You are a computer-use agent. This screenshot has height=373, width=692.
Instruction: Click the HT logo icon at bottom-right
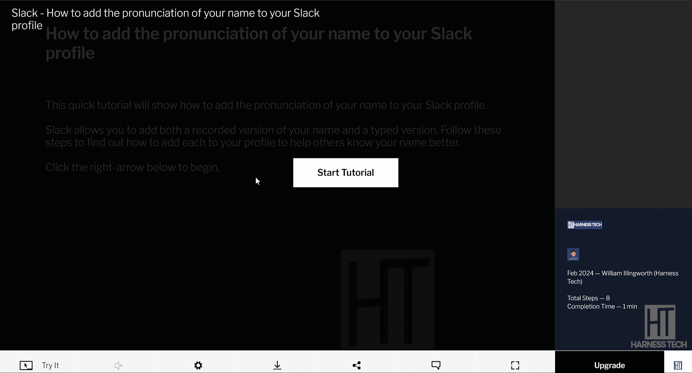678,365
